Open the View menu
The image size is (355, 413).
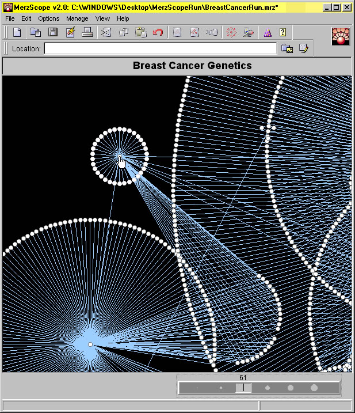tap(102, 18)
